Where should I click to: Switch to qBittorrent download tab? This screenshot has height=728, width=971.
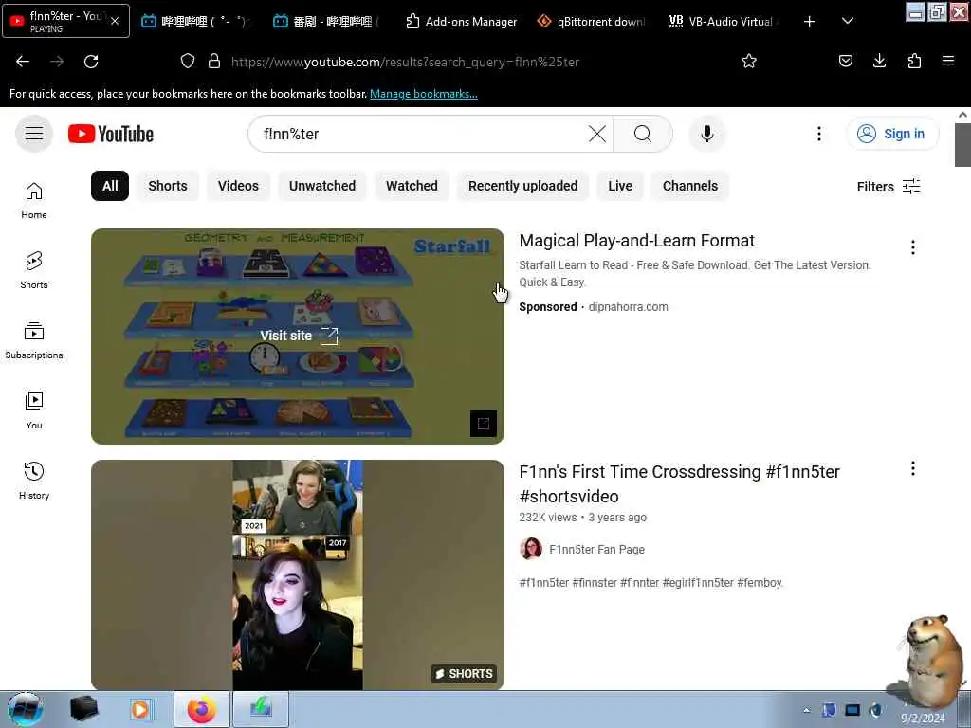pos(591,22)
